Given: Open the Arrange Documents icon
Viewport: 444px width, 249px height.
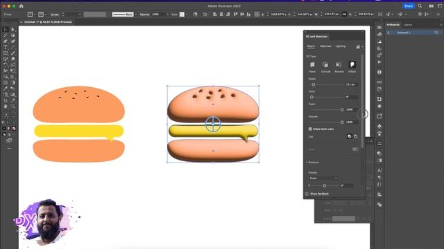Looking at the screenshot, I should point(431,6).
